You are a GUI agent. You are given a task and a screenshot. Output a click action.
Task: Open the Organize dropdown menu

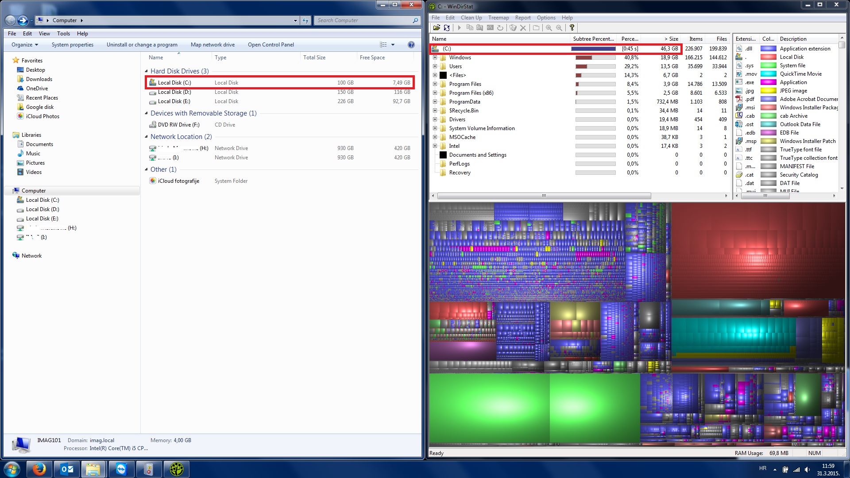click(25, 45)
